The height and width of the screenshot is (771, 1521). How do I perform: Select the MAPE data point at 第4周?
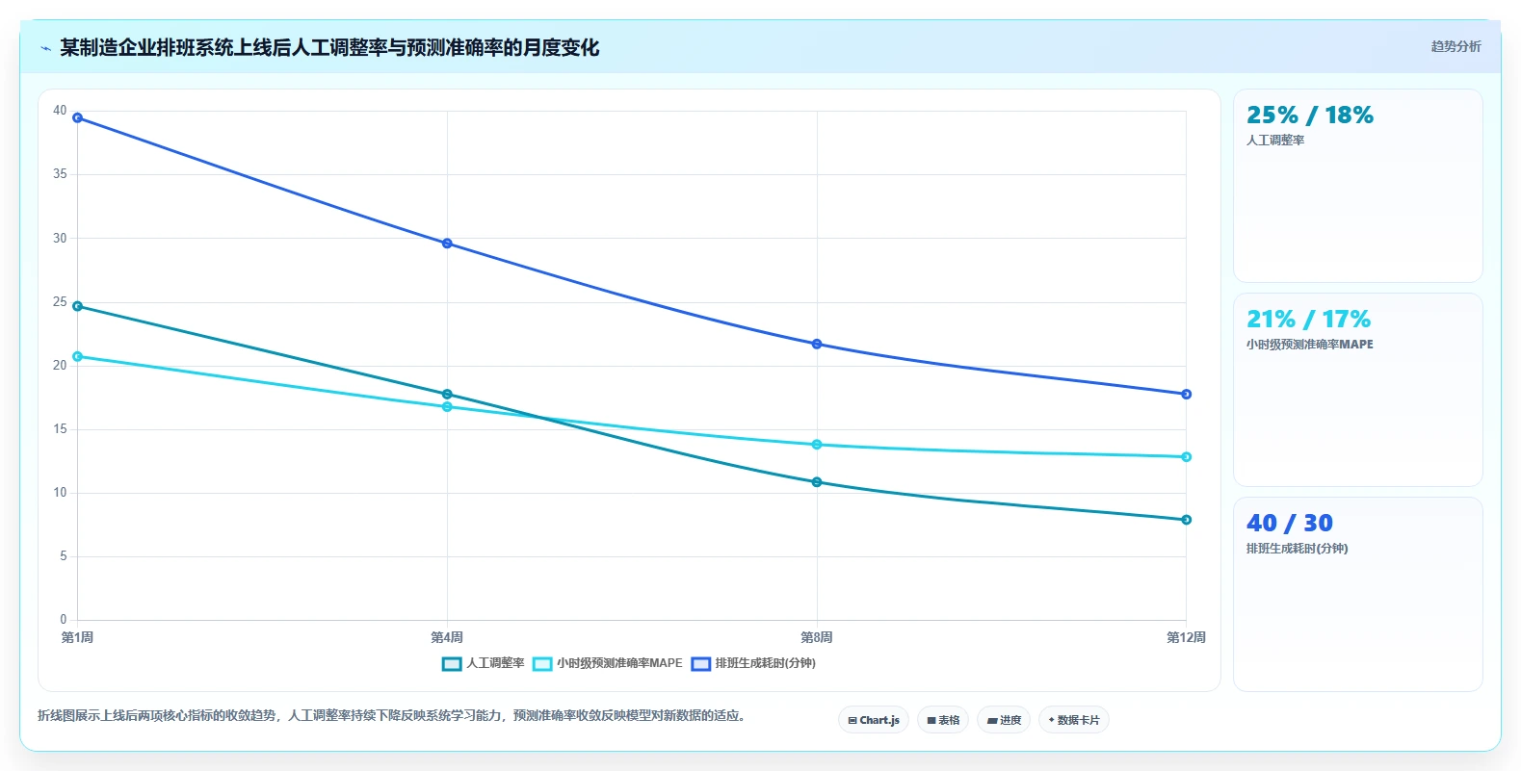[447, 407]
